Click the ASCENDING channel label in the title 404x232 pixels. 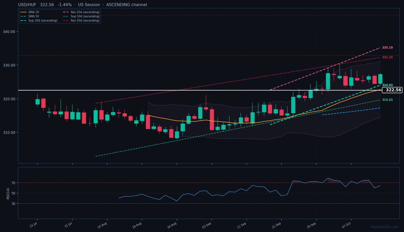tap(127, 5)
